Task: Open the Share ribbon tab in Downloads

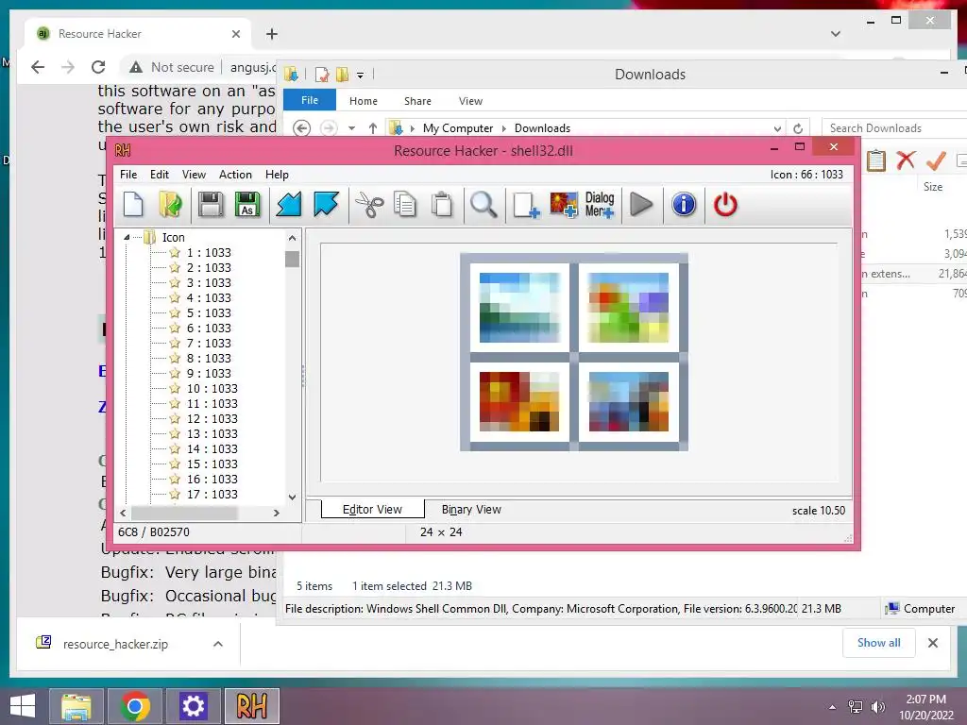Action: [417, 100]
